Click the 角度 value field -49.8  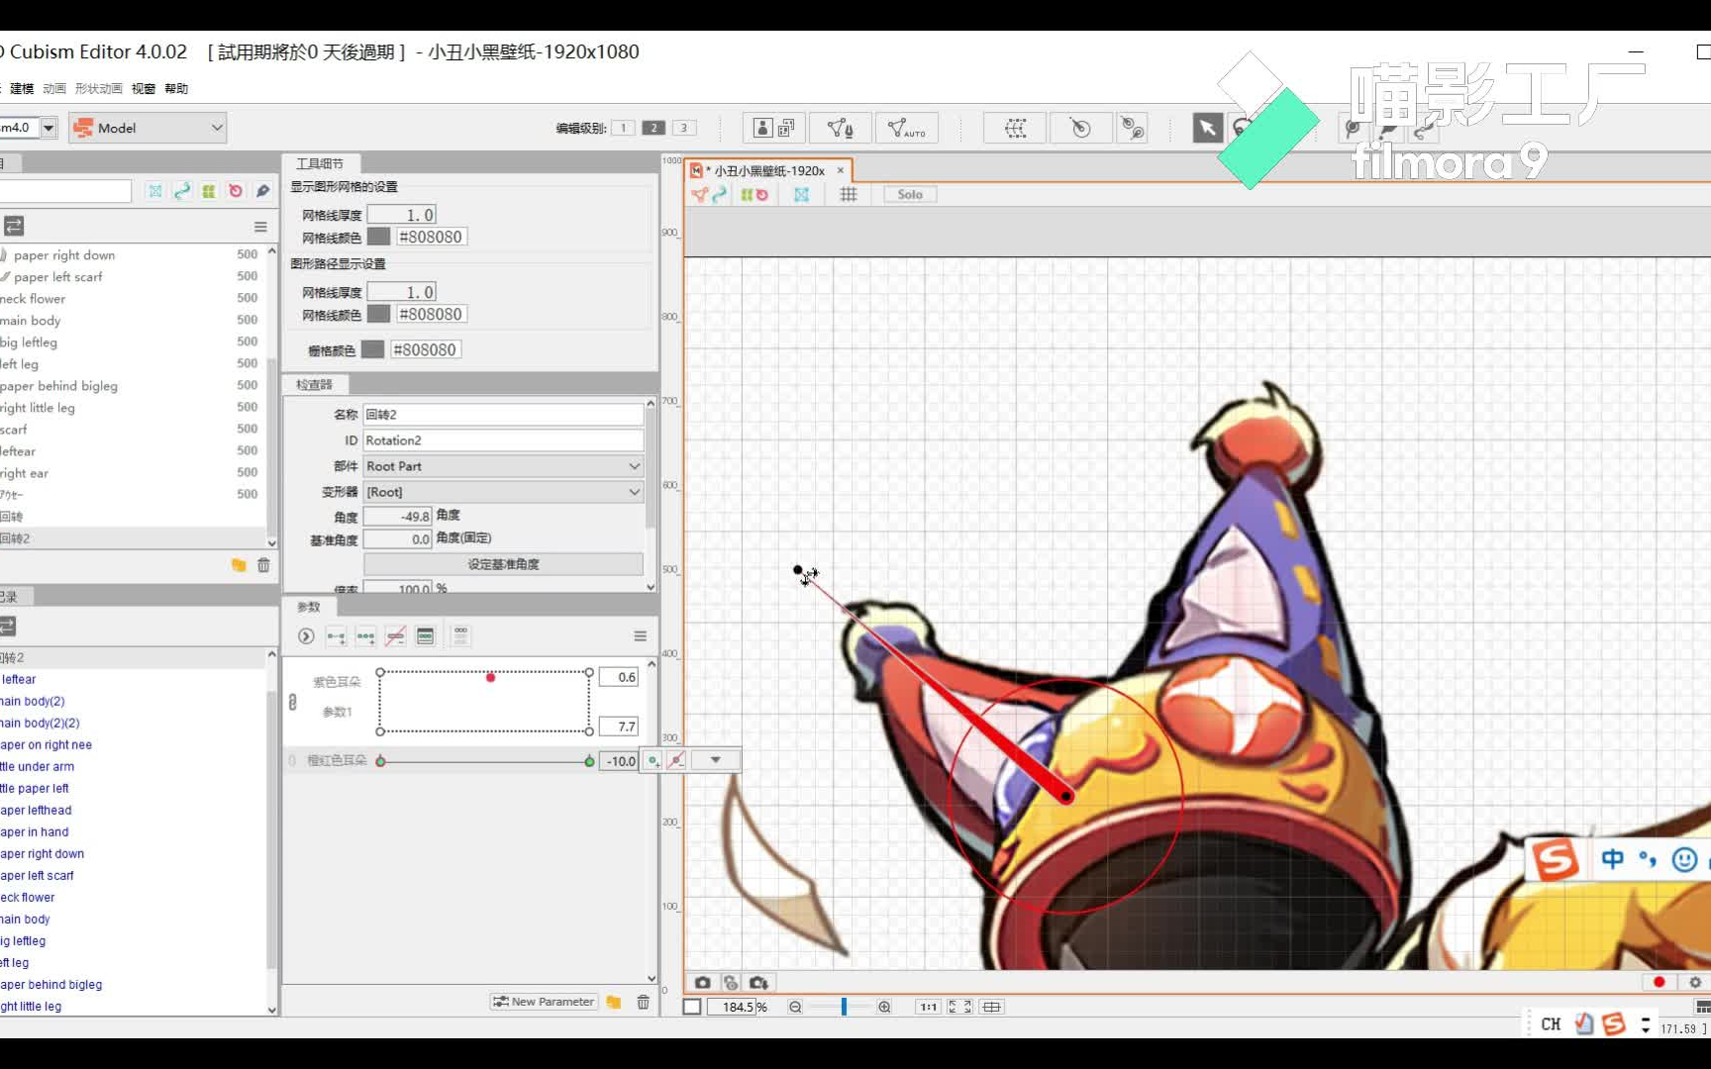click(x=397, y=517)
